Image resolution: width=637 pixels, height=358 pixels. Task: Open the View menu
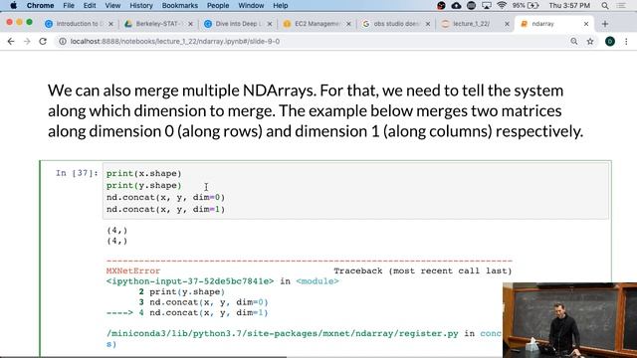pos(112,5)
